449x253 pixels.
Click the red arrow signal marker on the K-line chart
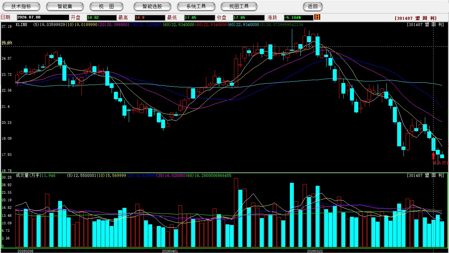(x=433, y=155)
